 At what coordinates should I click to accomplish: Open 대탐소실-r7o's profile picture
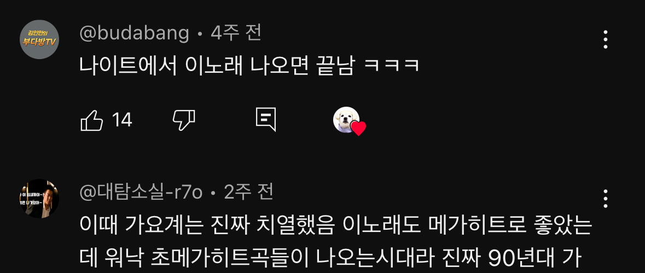[39, 199]
